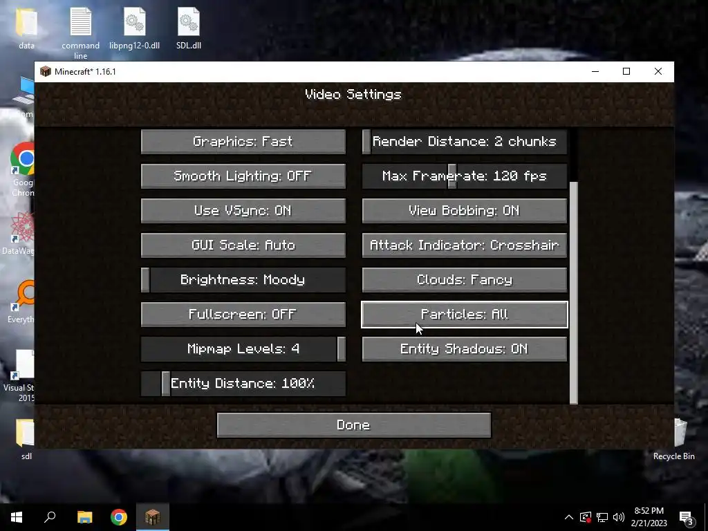Click the volume tray icon
The height and width of the screenshot is (531, 708).
coord(619,517)
